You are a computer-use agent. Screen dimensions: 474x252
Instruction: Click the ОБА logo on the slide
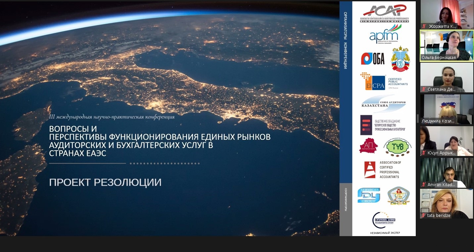click(373, 59)
